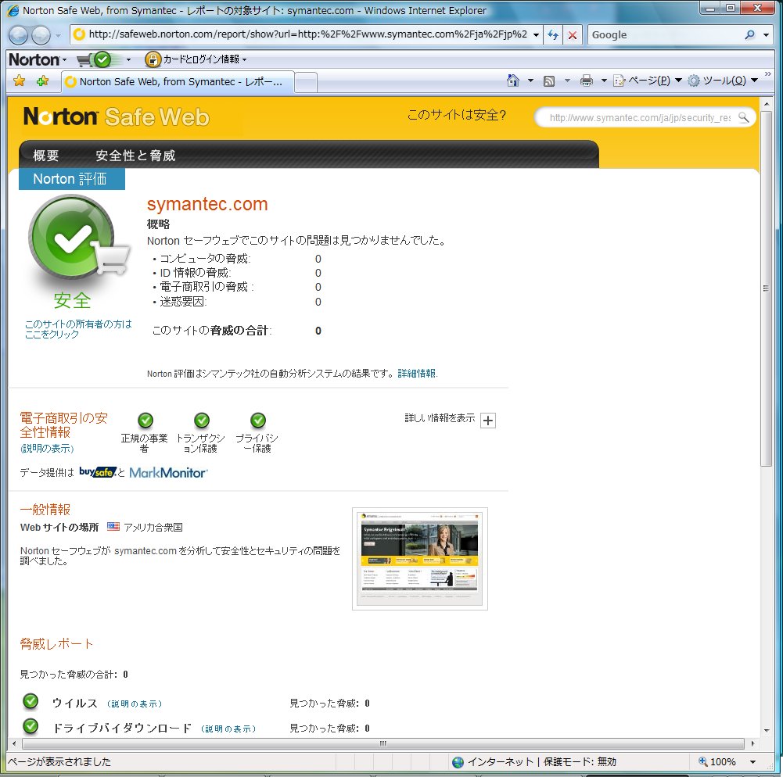Click the 安全 rating text
The width and height of the screenshot is (783, 777).
tap(73, 300)
